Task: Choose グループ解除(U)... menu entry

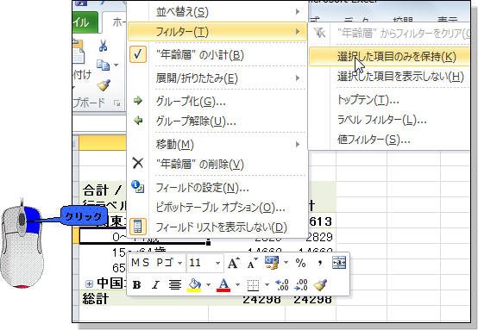Action: (217, 121)
